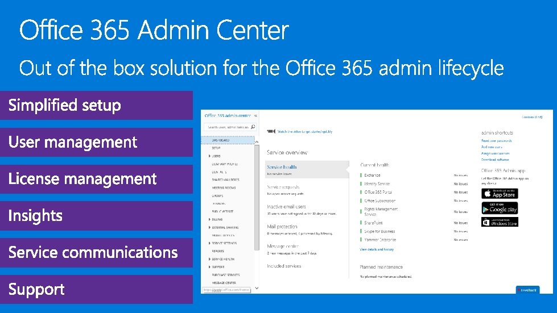Open CONTACTS in the navigation pane

tap(219, 172)
